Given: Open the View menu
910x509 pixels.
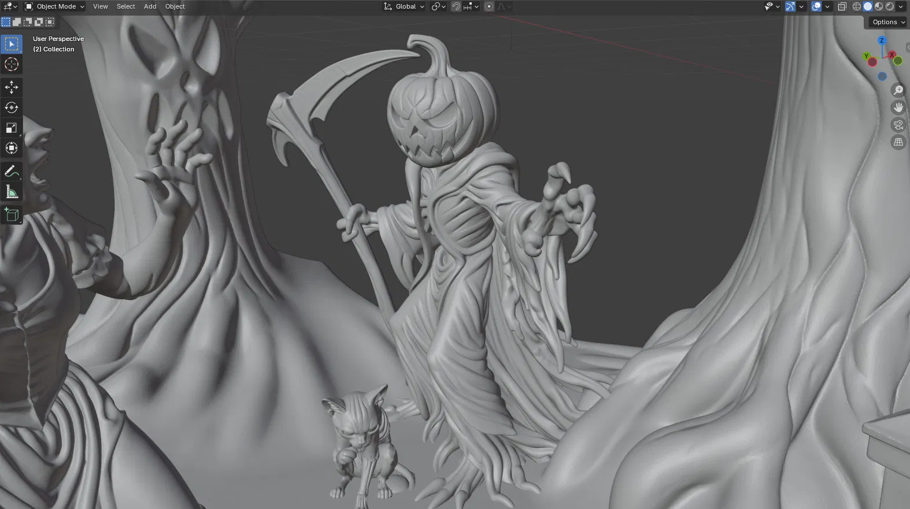Looking at the screenshot, I should [x=101, y=6].
